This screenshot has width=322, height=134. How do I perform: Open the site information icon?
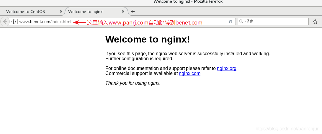pos(14,22)
